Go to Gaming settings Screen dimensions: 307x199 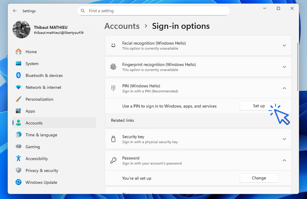[x=54, y=146]
